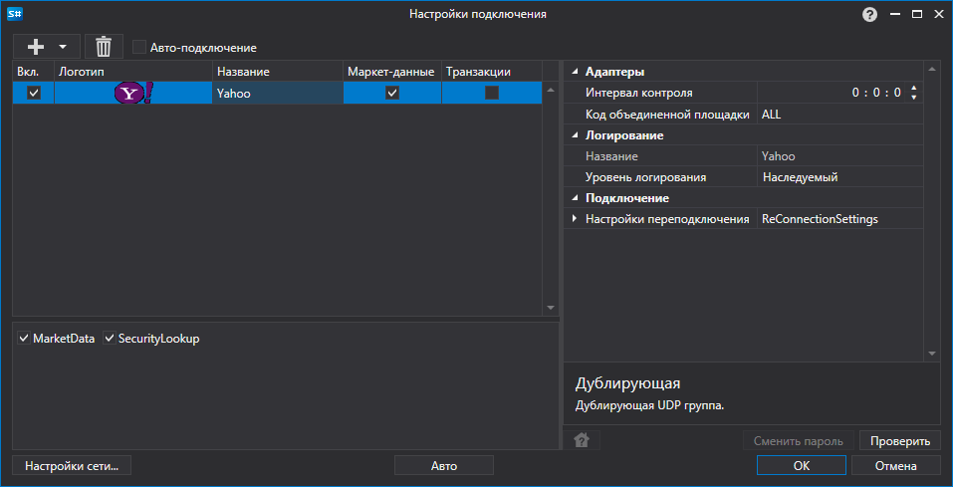The image size is (953, 487).
Task: Maximize the Настройки подключения window
Action: pyautogui.click(x=916, y=15)
